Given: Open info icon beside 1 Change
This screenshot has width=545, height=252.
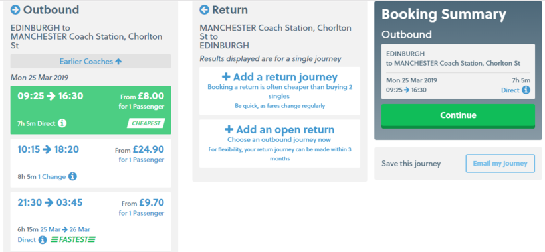Looking at the screenshot, I should click(72, 176).
